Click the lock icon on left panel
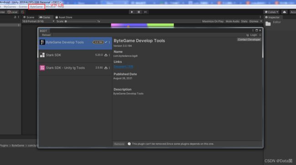Image resolution: width=296 pixels, height=165 pixels. click(15, 17)
